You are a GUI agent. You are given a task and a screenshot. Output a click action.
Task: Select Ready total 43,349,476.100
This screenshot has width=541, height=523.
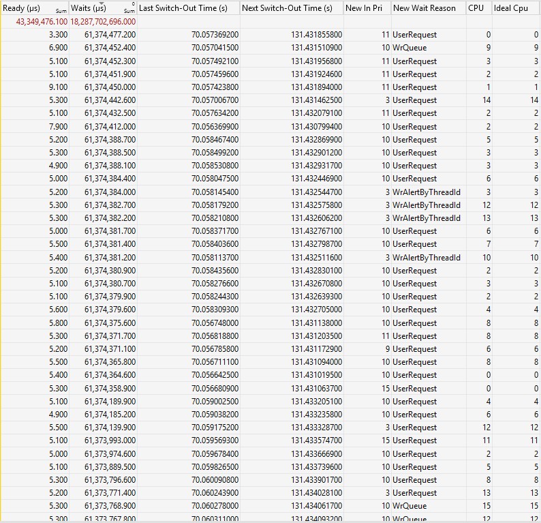point(42,22)
